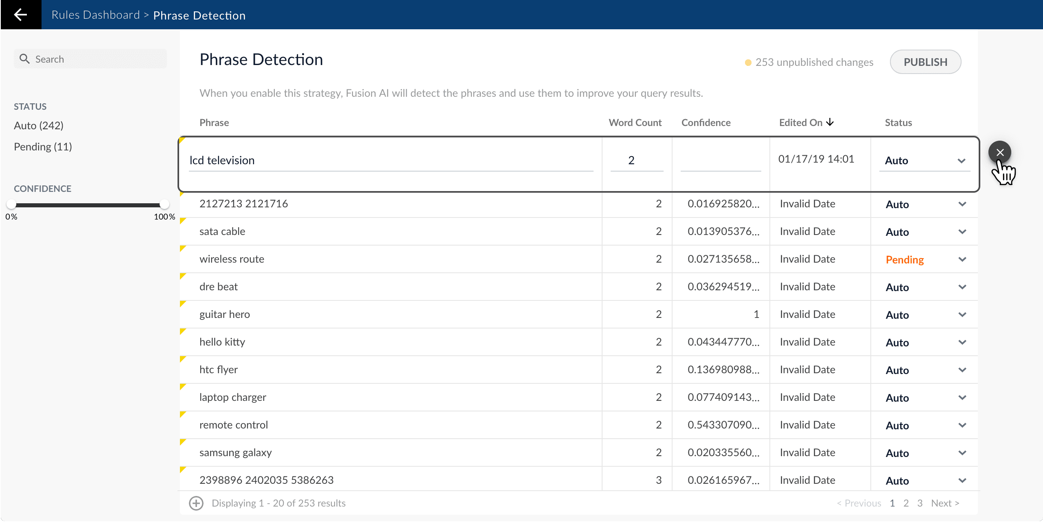The width and height of the screenshot is (1043, 522).
Task: Click the search magnifier icon
Action: pyautogui.click(x=24, y=59)
